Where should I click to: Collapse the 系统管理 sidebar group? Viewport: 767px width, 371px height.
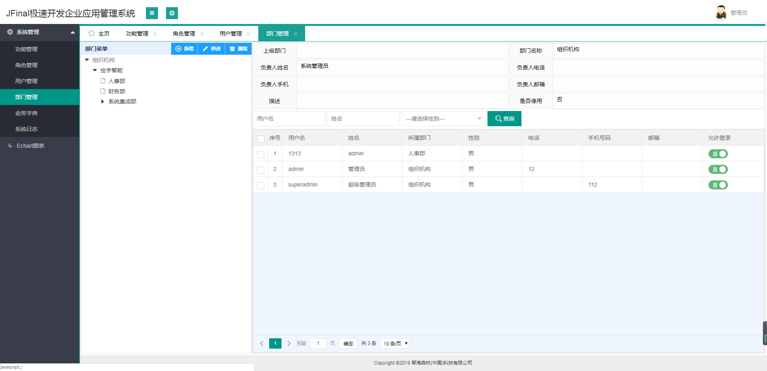72,32
